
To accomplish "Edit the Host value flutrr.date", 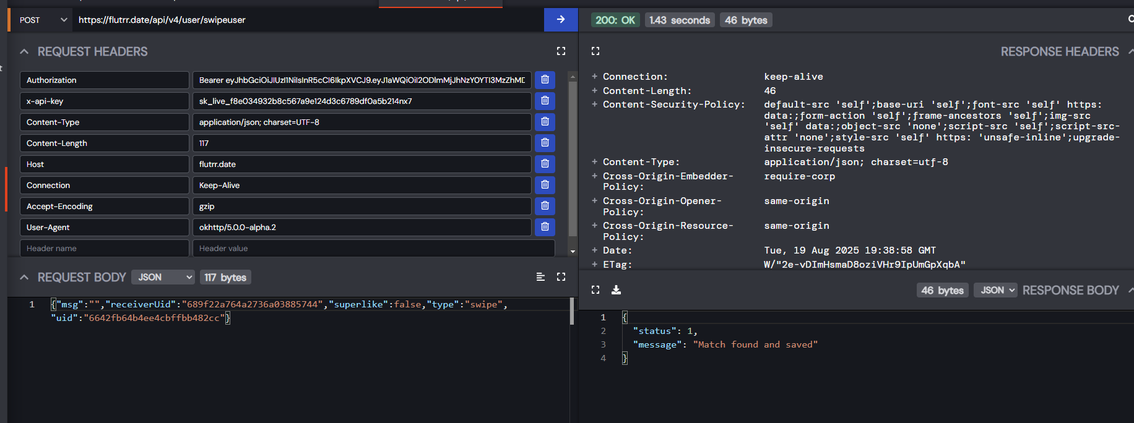I will coord(362,164).
